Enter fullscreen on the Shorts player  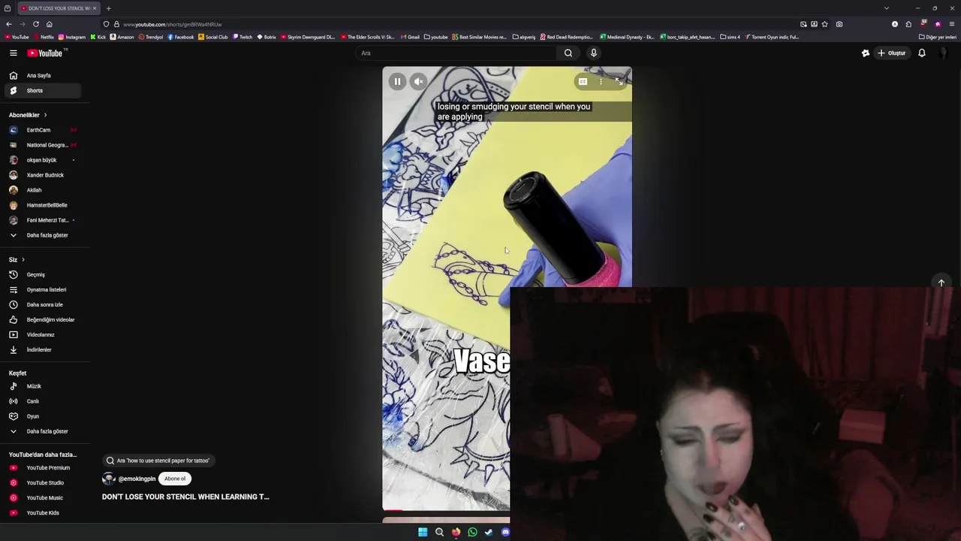click(619, 81)
